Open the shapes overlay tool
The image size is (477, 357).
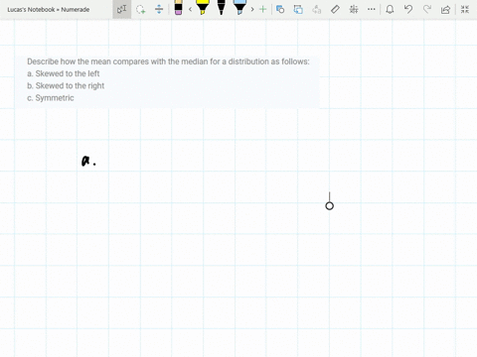[x=298, y=9]
